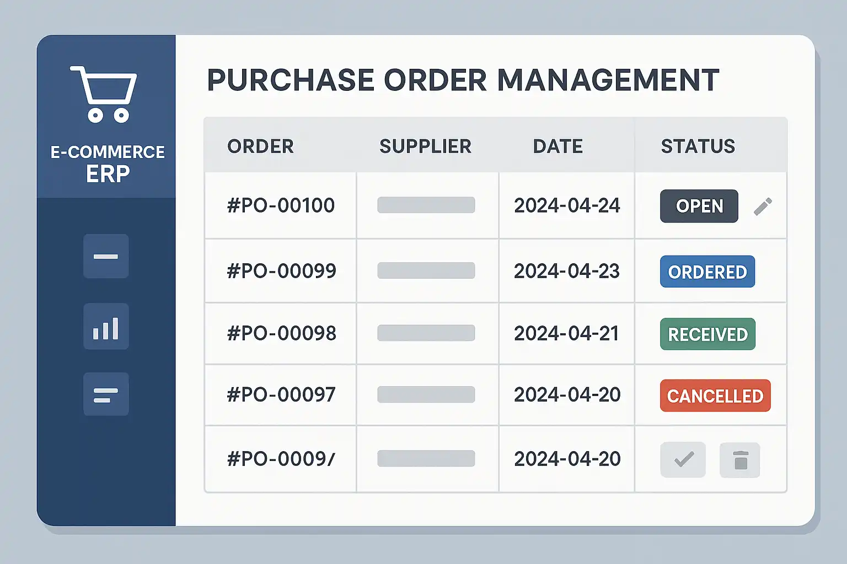The width and height of the screenshot is (847, 564).
Task: Click the checkmark icon in last row
Action: point(683,459)
